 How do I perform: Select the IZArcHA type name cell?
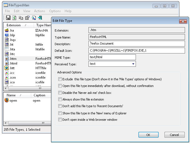42,30
